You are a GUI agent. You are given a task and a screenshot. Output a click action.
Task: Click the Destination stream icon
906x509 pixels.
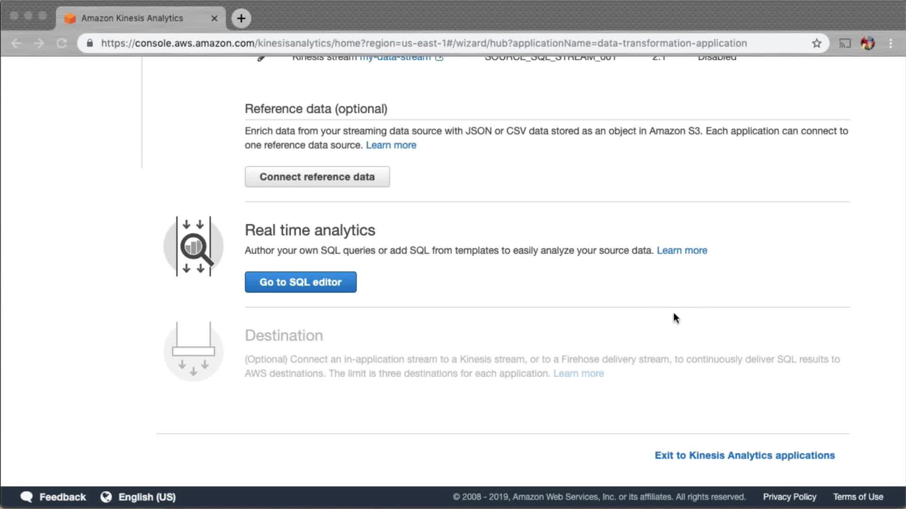[x=193, y=351]
